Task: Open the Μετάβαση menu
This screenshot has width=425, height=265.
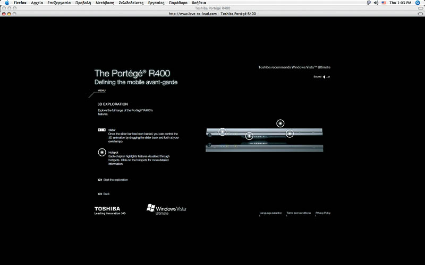Action: (105, 3)
